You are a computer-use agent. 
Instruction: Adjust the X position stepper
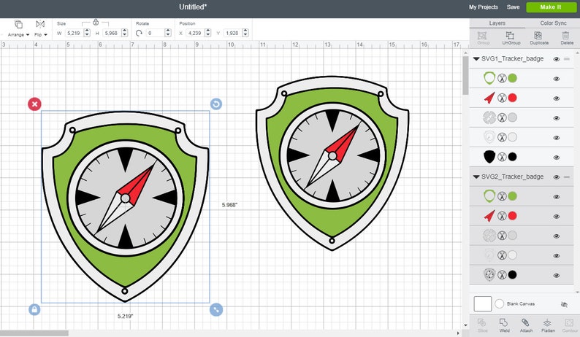tap(208, 33)
